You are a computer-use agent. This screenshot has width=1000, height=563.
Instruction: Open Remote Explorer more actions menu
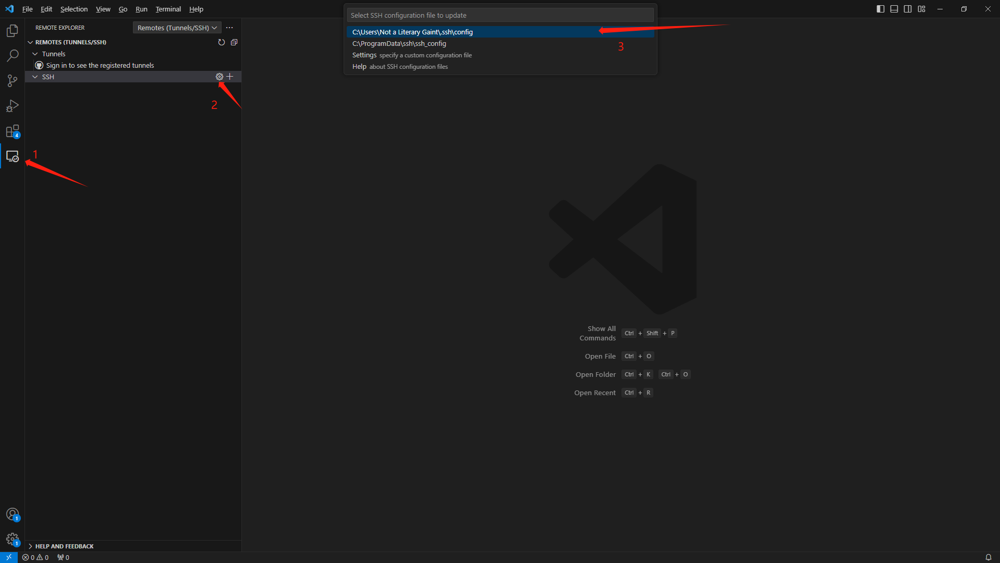click(x=229, y=28)
